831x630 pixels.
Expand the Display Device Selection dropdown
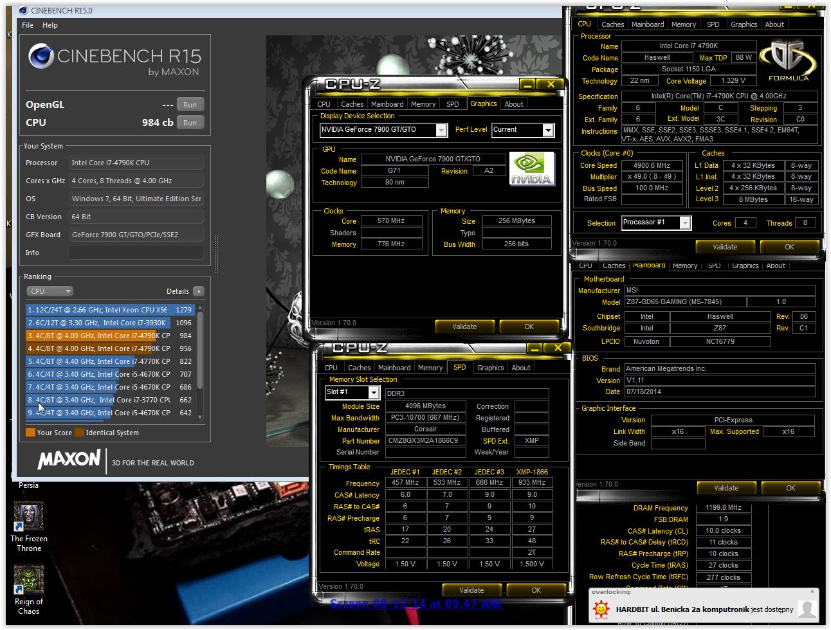441,130
